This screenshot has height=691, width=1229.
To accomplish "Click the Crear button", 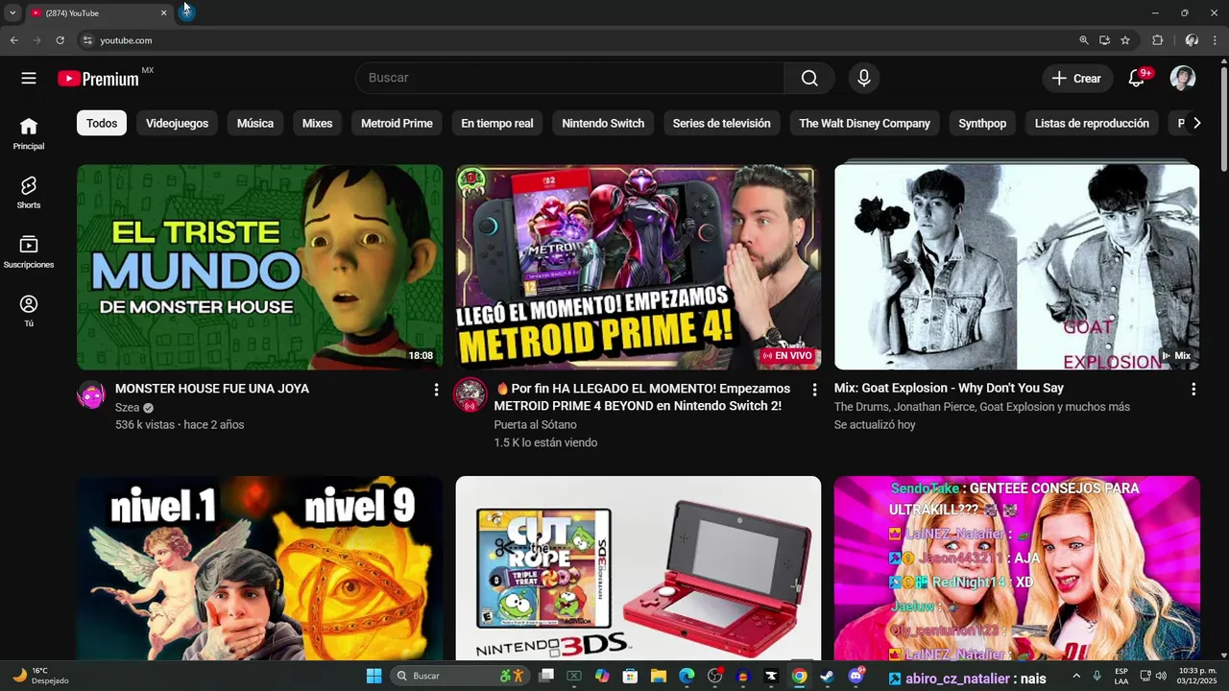I will tap(1077, 79).
